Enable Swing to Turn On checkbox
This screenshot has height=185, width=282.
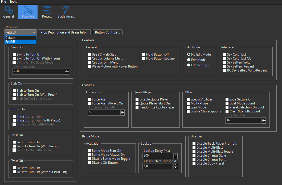pyautogui.click(x=14, y=54)
